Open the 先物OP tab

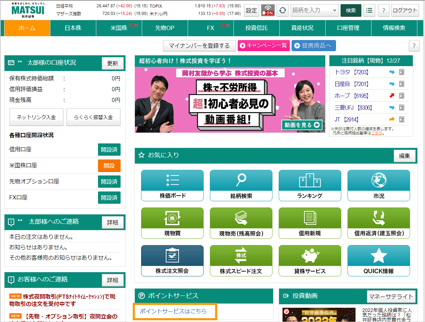pos(165,28)
